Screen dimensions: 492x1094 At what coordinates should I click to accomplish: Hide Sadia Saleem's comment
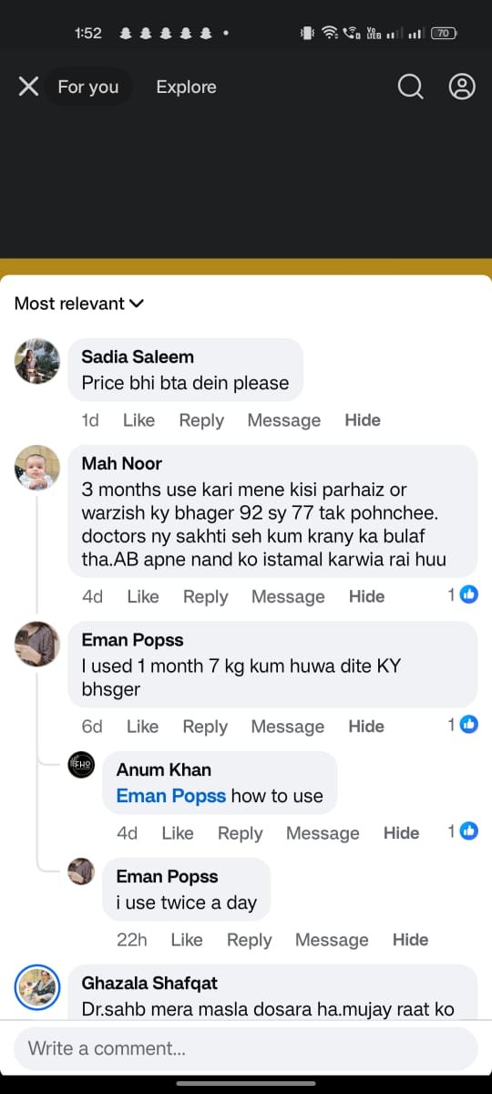coord(363,420)
